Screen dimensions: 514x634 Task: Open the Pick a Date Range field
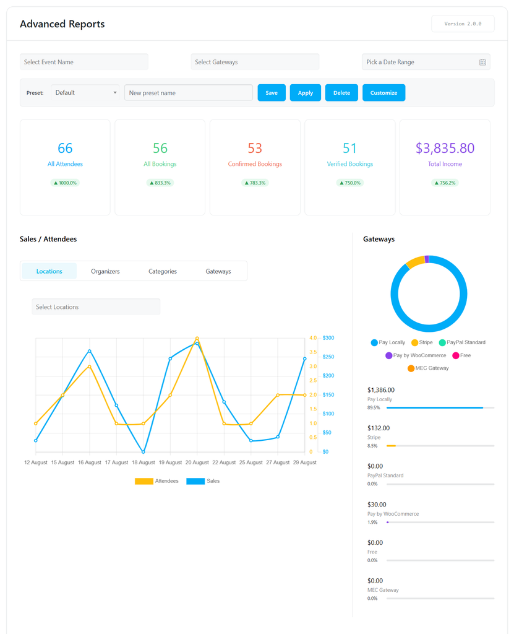tap(426, 62)
